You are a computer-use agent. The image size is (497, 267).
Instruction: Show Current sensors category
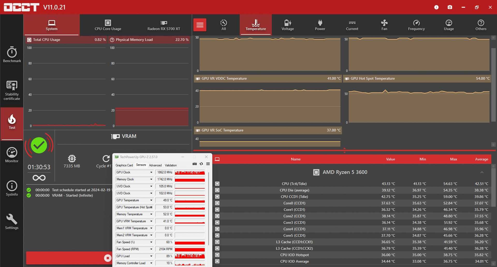pos(352,25)
